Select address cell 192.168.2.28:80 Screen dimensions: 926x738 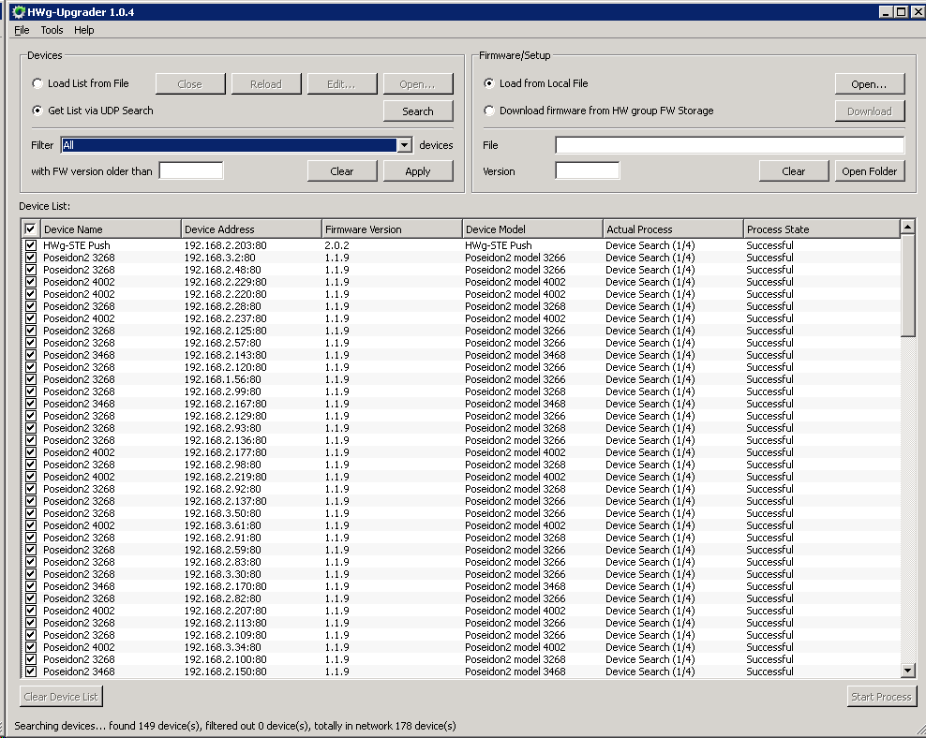222,306
